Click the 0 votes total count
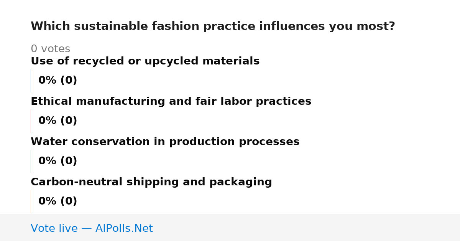 click(x=50, y=49)
